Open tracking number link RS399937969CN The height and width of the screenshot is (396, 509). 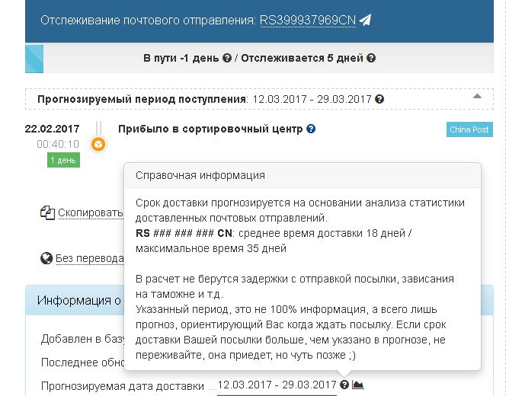(x=307, y=21)
